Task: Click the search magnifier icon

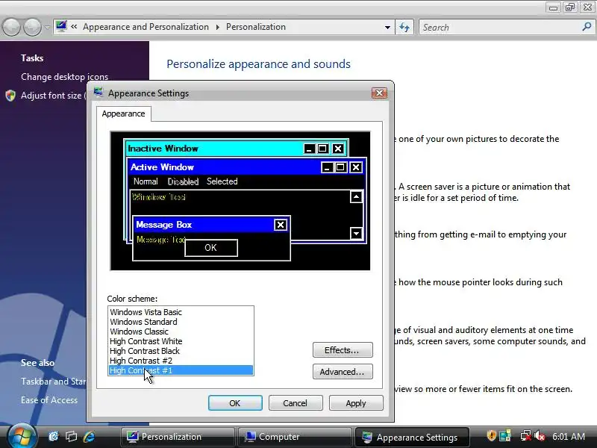Action: [x=587, y=27]
